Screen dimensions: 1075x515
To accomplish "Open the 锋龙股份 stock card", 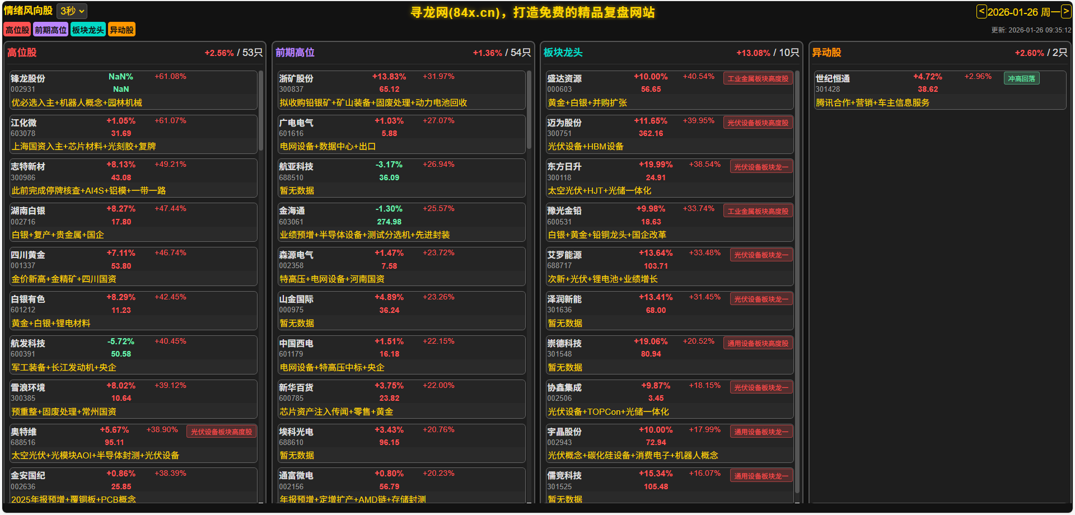I will click(133, 90).
